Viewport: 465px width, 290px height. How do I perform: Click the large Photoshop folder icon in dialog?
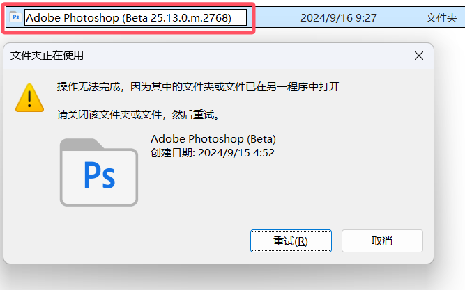point(99,172)
